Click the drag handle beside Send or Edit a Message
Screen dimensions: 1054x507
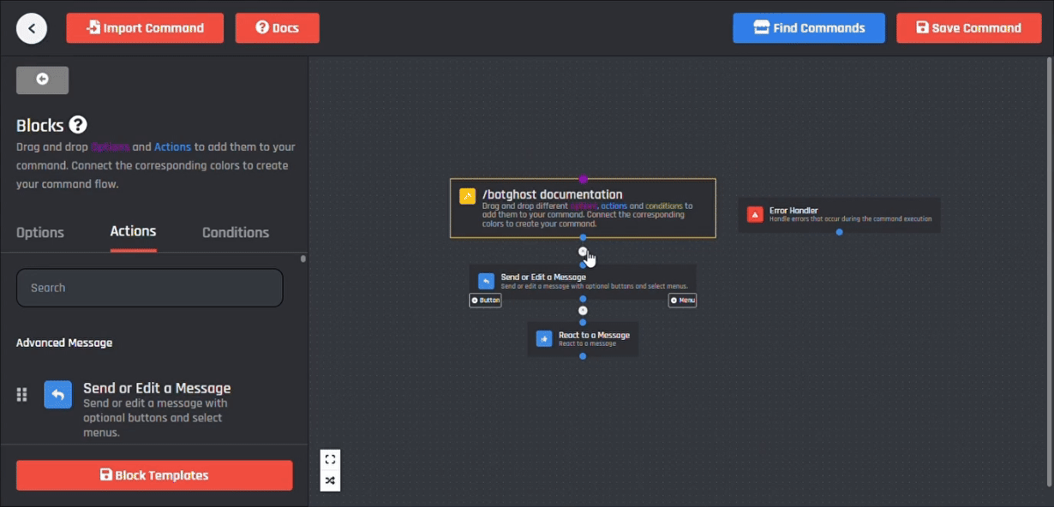coord(22,395)
